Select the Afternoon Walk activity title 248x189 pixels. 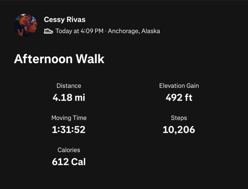[x=59, y=59]
